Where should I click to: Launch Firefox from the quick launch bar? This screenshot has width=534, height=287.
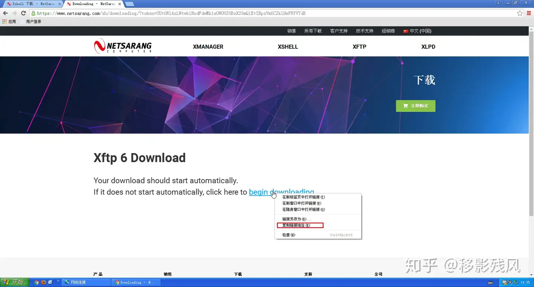[43, 282]
